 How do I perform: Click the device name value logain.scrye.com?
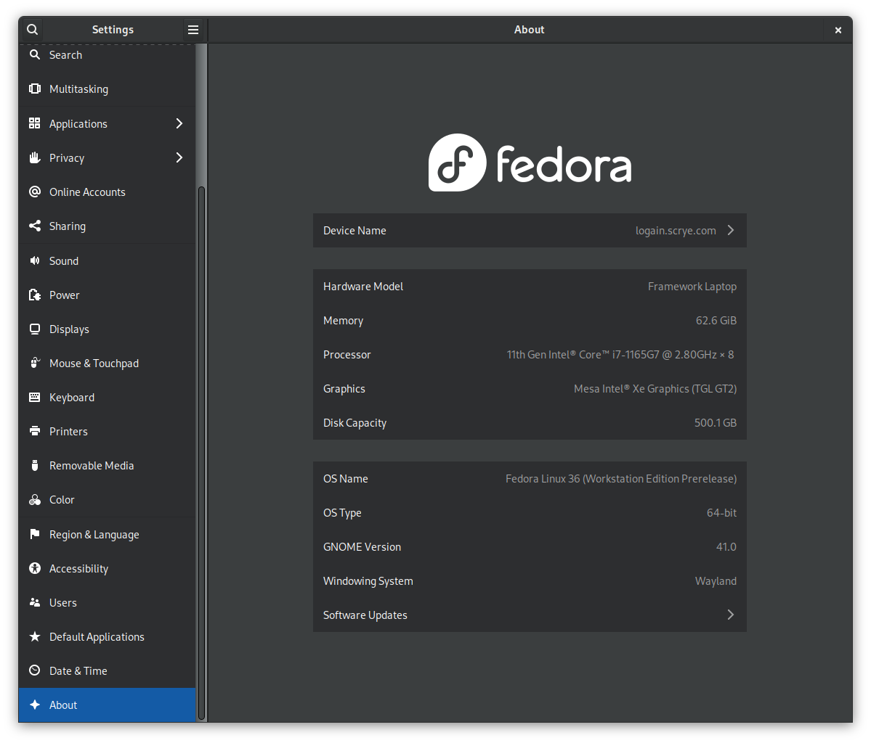[x=676, y=230]
